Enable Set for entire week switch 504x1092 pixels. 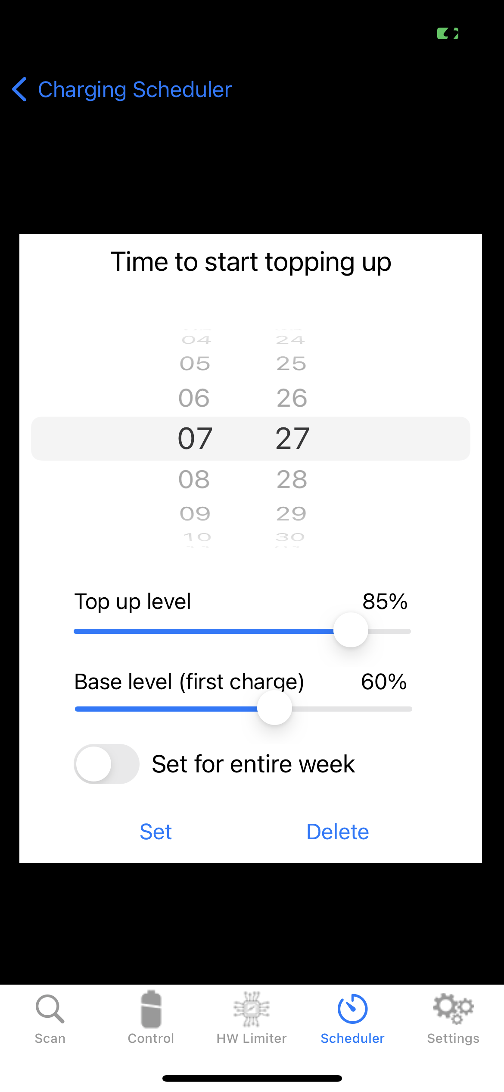point(106,764)
